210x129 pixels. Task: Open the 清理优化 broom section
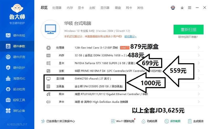pyautogui.click(x=17, y=78)
